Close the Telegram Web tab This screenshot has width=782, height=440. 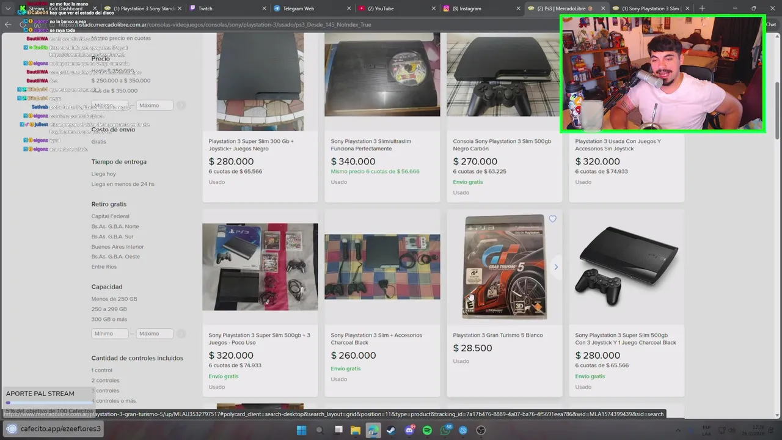click(x=349, y=9)
